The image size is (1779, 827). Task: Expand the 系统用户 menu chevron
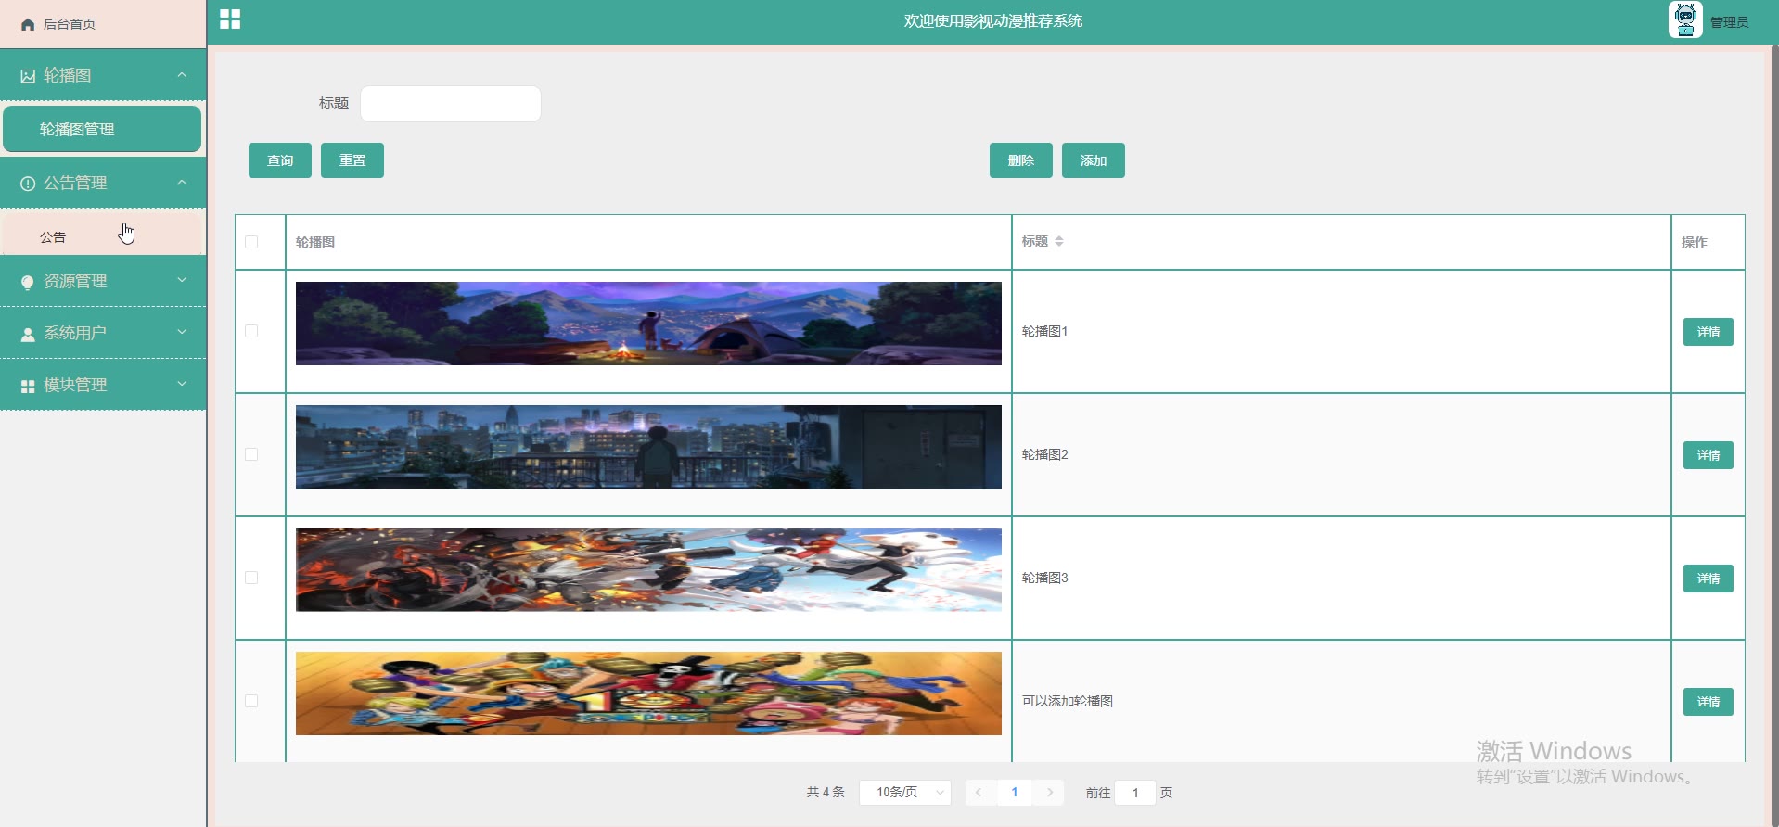(182, 332)
